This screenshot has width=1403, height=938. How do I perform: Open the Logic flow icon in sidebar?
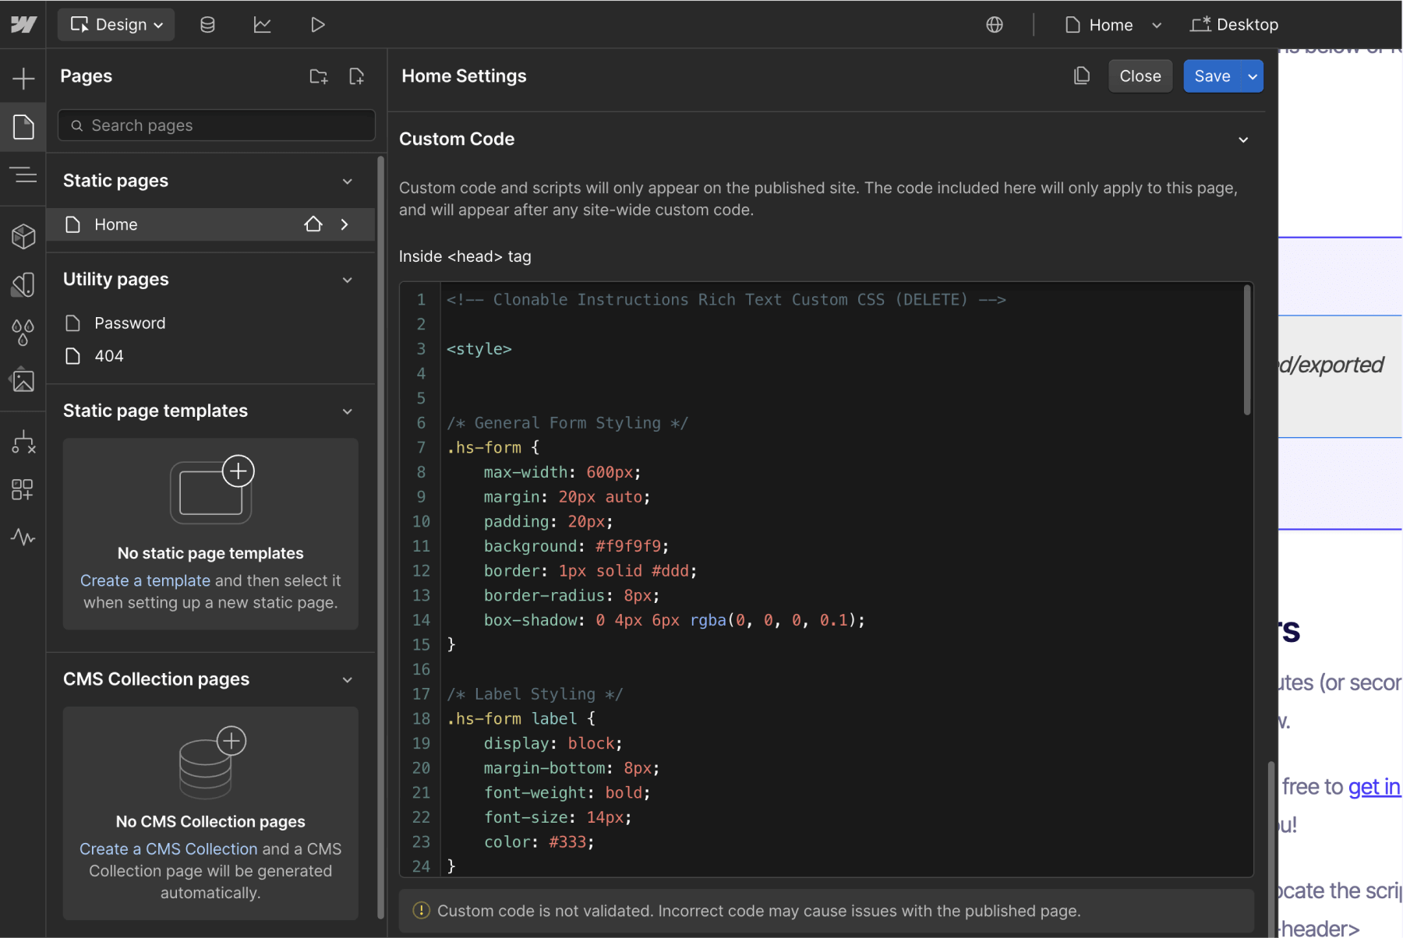pos(23,442)
